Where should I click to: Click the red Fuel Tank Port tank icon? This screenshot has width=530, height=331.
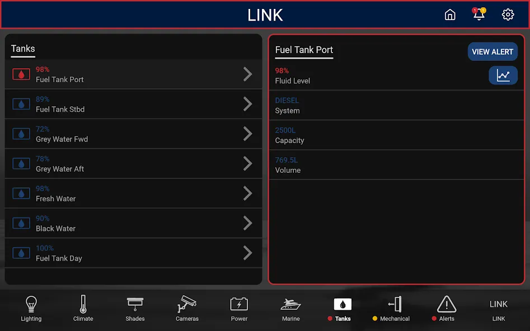pyautogui.click(x=21, y=74)
